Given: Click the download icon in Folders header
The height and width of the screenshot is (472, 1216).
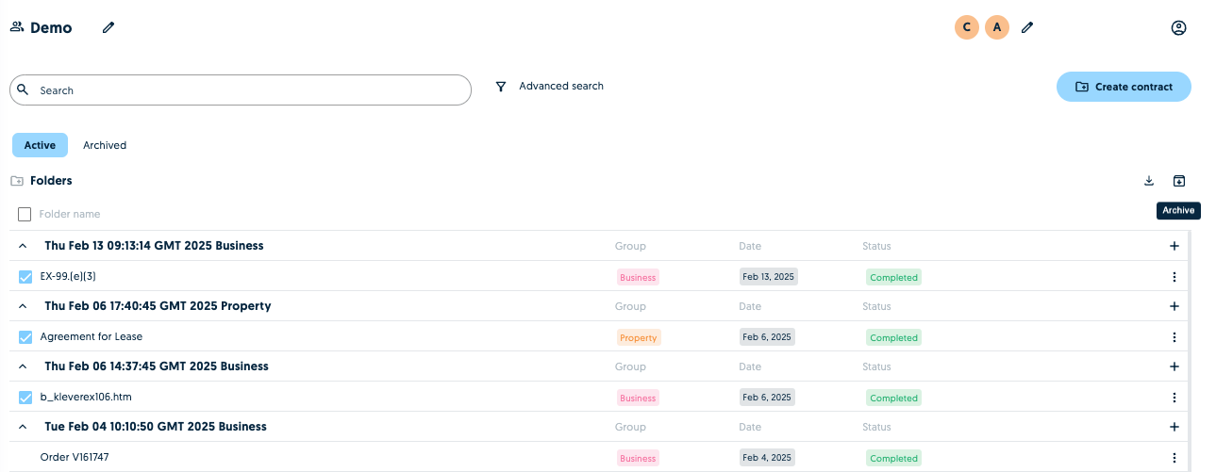Looking at the screenshot, I should 1149,181.
